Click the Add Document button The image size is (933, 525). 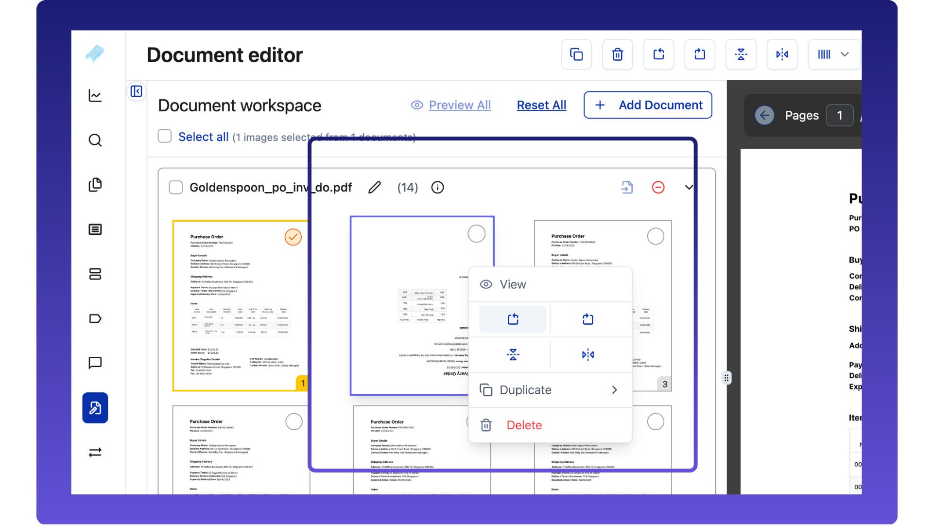[648, 105]
